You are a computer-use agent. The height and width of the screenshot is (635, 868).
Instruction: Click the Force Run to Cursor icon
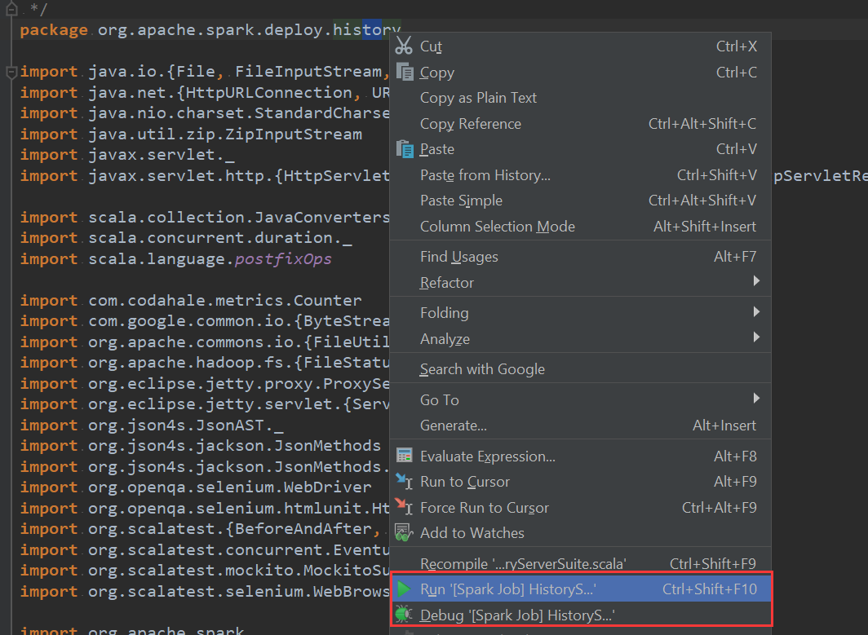(x=404, y=507)
